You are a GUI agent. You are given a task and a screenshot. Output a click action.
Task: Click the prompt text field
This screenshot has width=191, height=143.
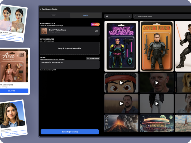[x=70, y=65]
